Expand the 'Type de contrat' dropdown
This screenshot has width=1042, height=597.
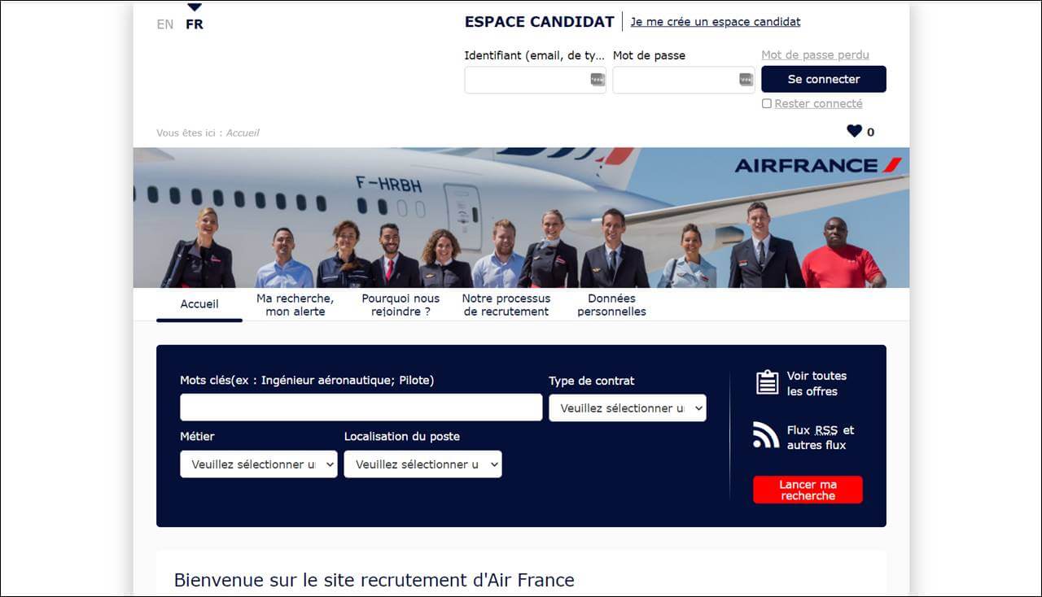(628, 407)
